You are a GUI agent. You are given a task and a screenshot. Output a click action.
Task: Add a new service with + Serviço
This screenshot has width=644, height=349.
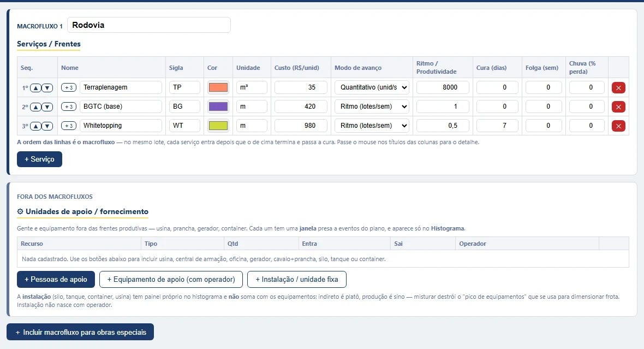click(x=39, y=159)
